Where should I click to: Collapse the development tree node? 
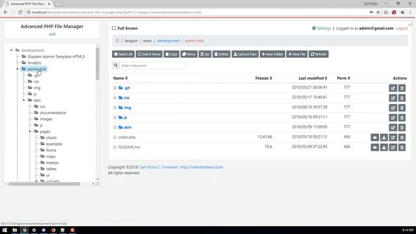pos(12,49)
